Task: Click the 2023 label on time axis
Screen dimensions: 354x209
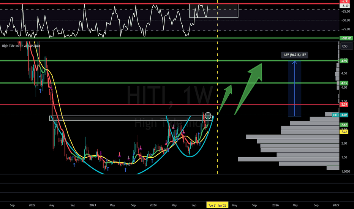Action: (93, 205)
